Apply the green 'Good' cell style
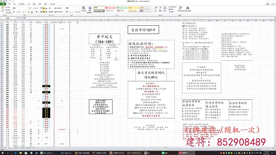276x155 pixels. pyautogui.click(x=122, y=8)
